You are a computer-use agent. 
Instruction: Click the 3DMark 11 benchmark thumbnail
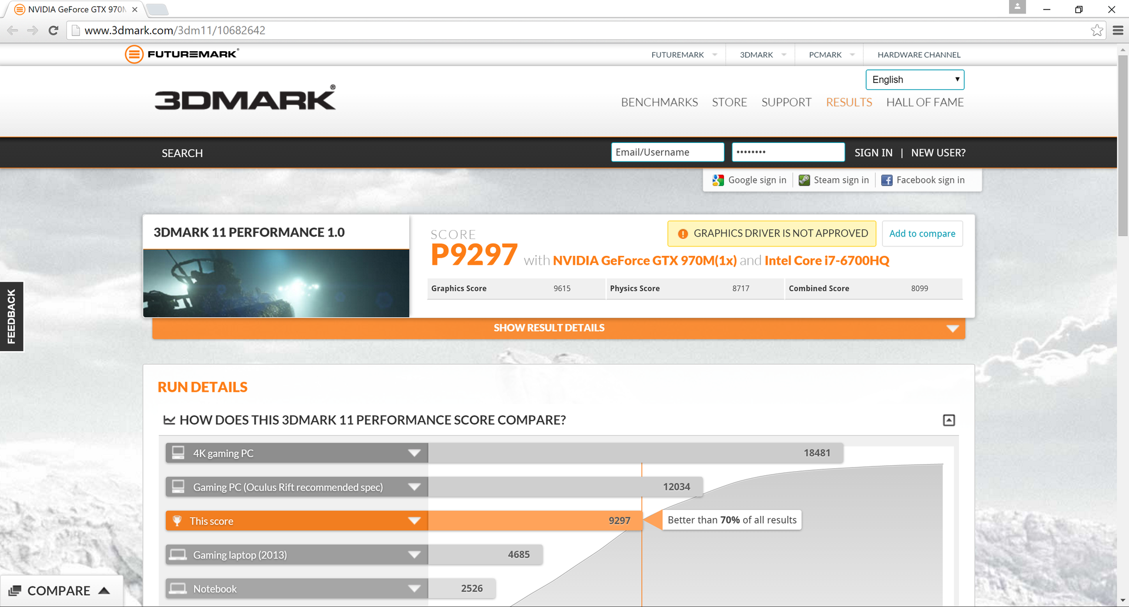pos(276,283)
